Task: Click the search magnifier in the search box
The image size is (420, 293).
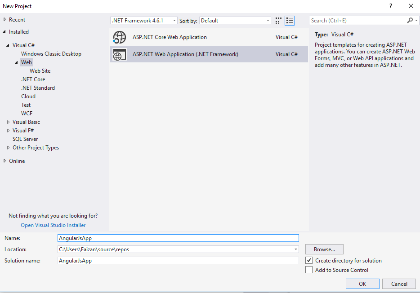Action: 410,20
